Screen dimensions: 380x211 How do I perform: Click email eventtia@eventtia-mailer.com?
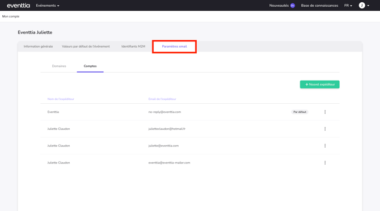tap(169, 163)
